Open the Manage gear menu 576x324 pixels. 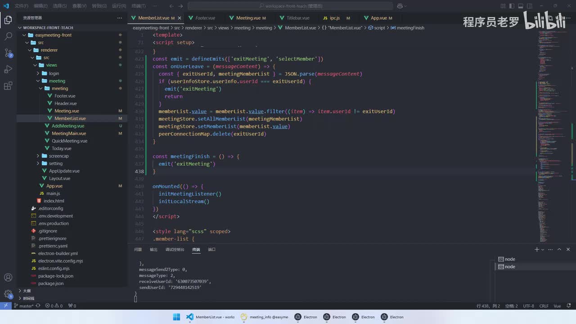(8, 294)
